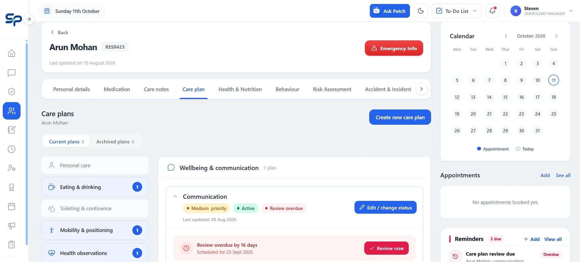The height and width of the screenshot is (262, 580).
Task: Select the Personal care category
Action: [x=95, y=165]
